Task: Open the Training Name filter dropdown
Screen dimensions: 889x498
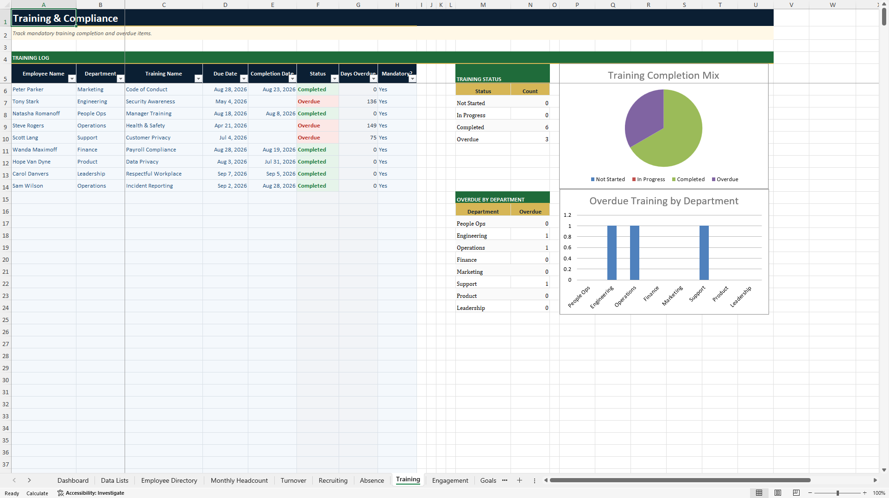Action: (x=198, y=79)
